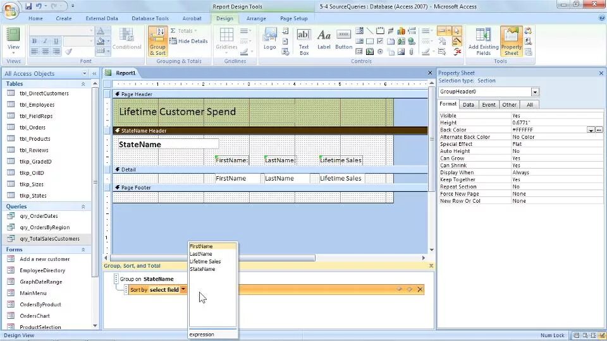
Task: Toggle Align Text Right
Action: (x=56, y=51)
